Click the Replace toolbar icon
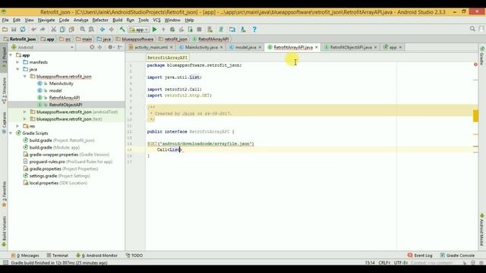 click(x=91, y=30)
